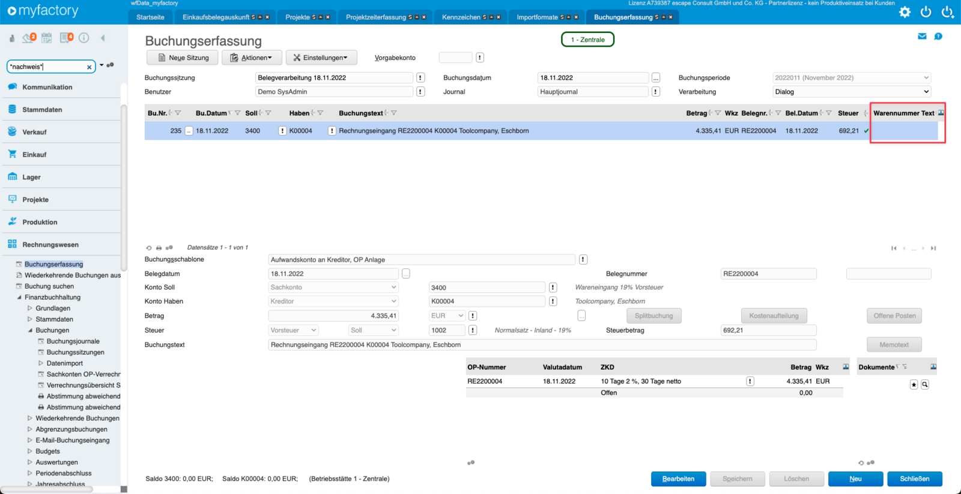Open column settings beside Warennummer Text

pos(941,113)
